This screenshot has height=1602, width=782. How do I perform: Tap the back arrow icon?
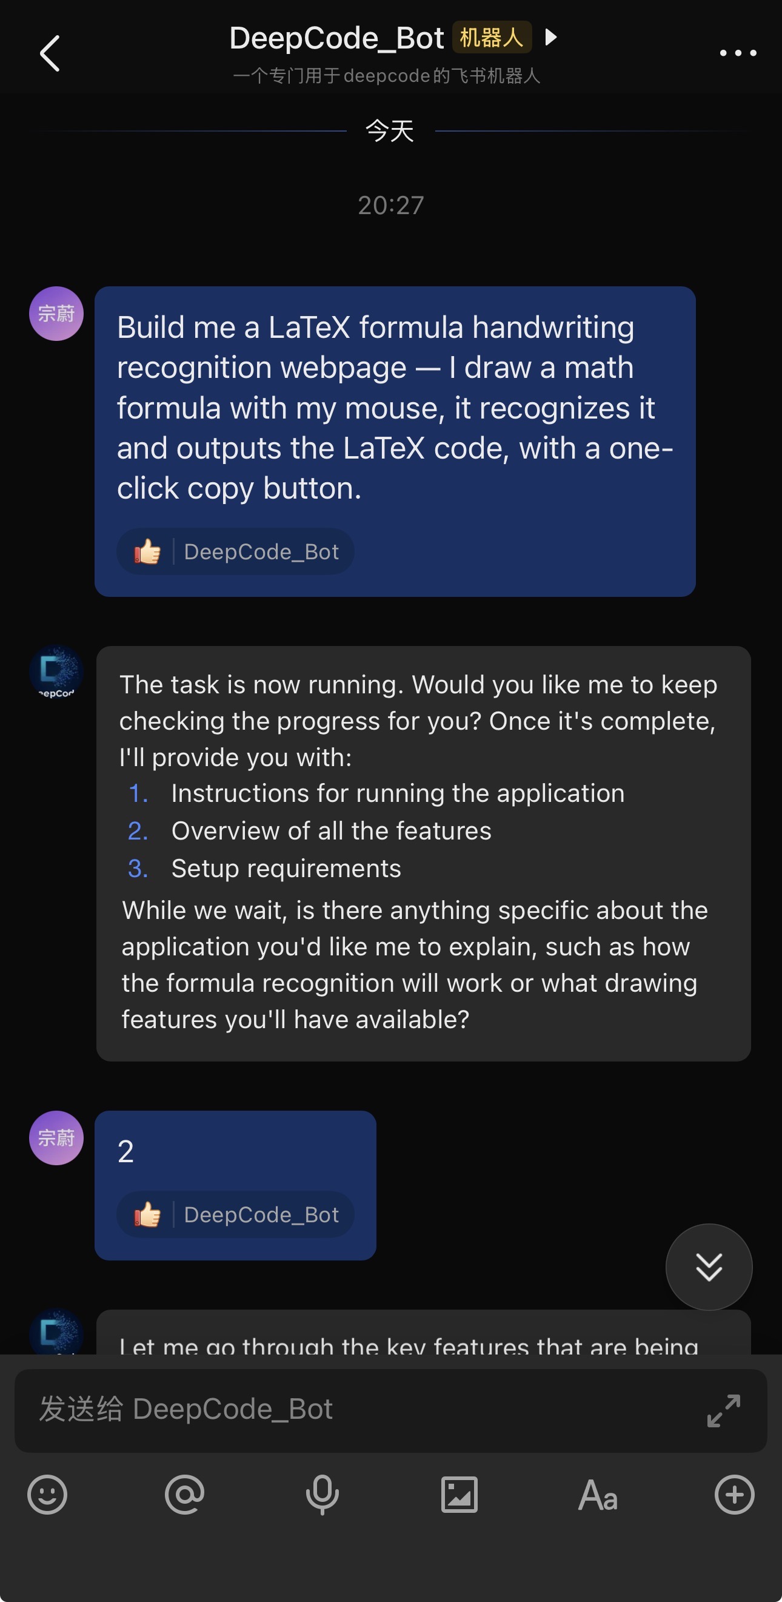click(50, 53)
